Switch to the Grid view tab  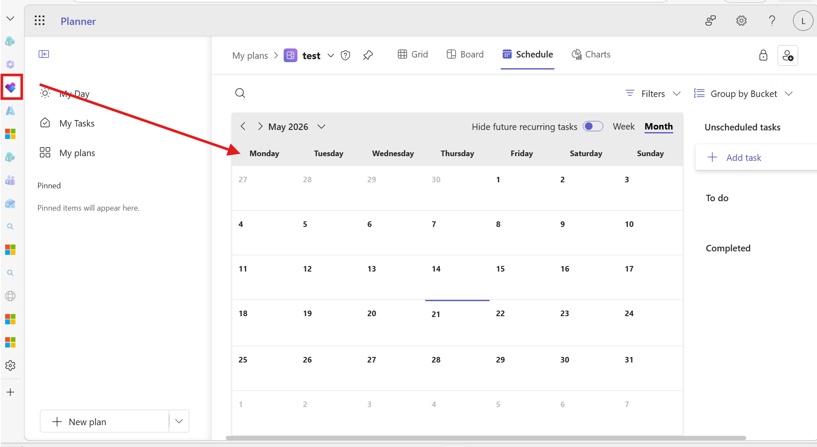click(x=413, y=54)
